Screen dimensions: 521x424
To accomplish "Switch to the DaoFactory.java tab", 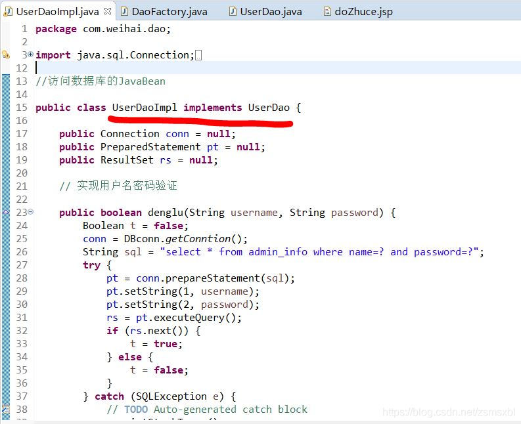I will (164, 12).
